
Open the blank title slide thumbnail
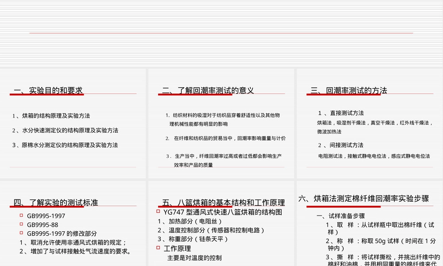pos(221,33)
